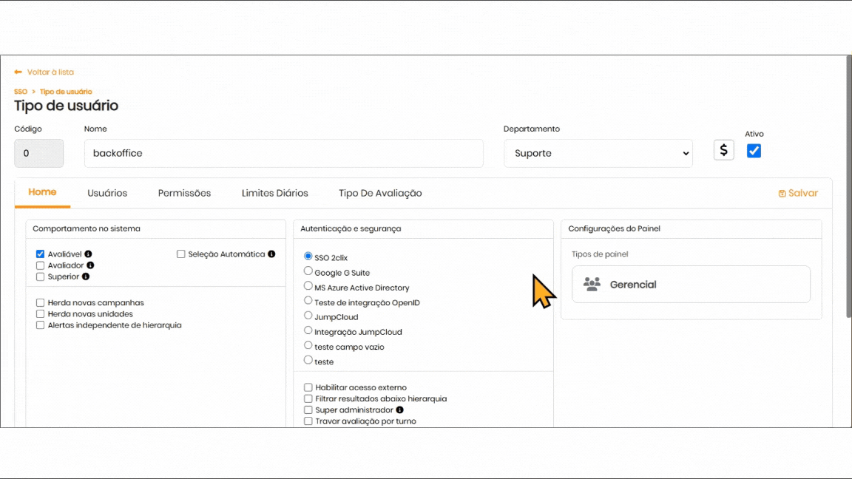Viewport: 852px width, 479px height.
Task: Click the dollar sign icon button
Action: coord(723,150)
